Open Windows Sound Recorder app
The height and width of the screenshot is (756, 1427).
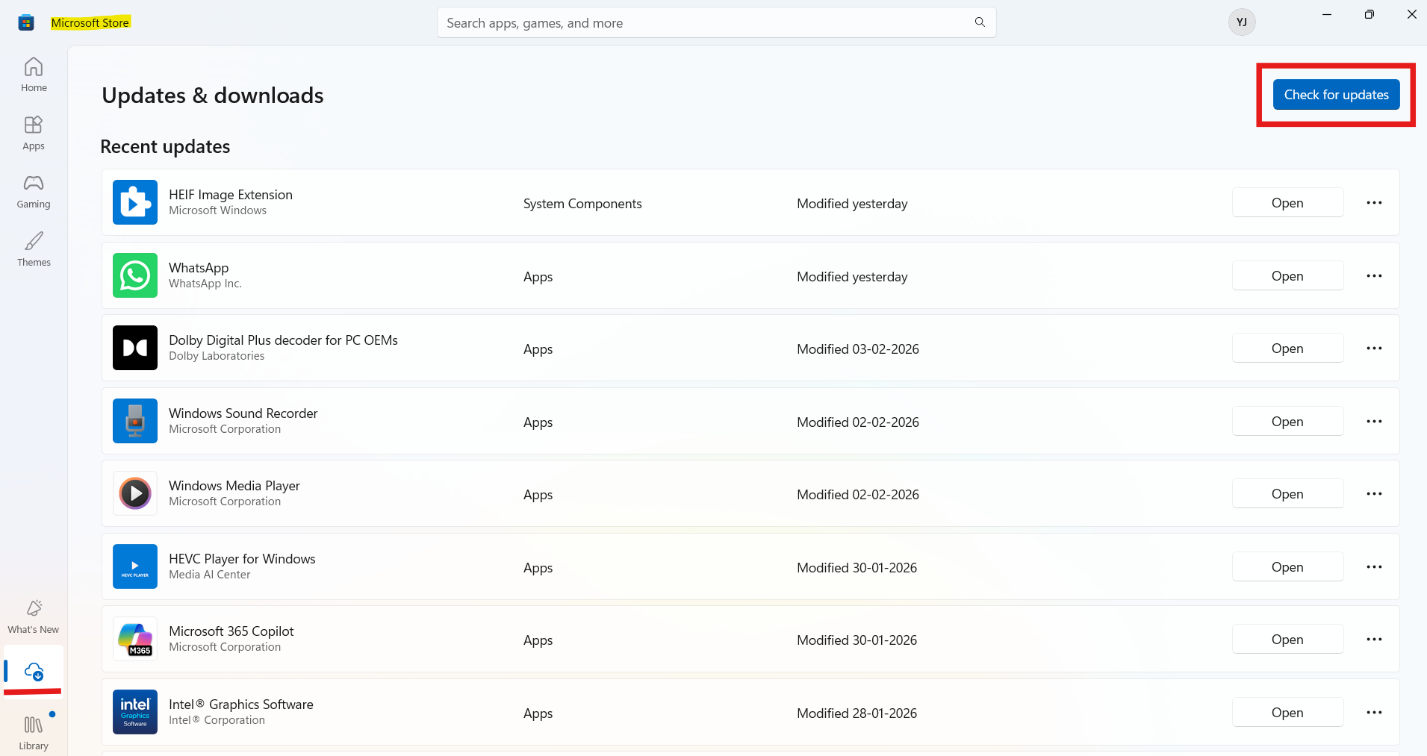(x=1287, y=422)
